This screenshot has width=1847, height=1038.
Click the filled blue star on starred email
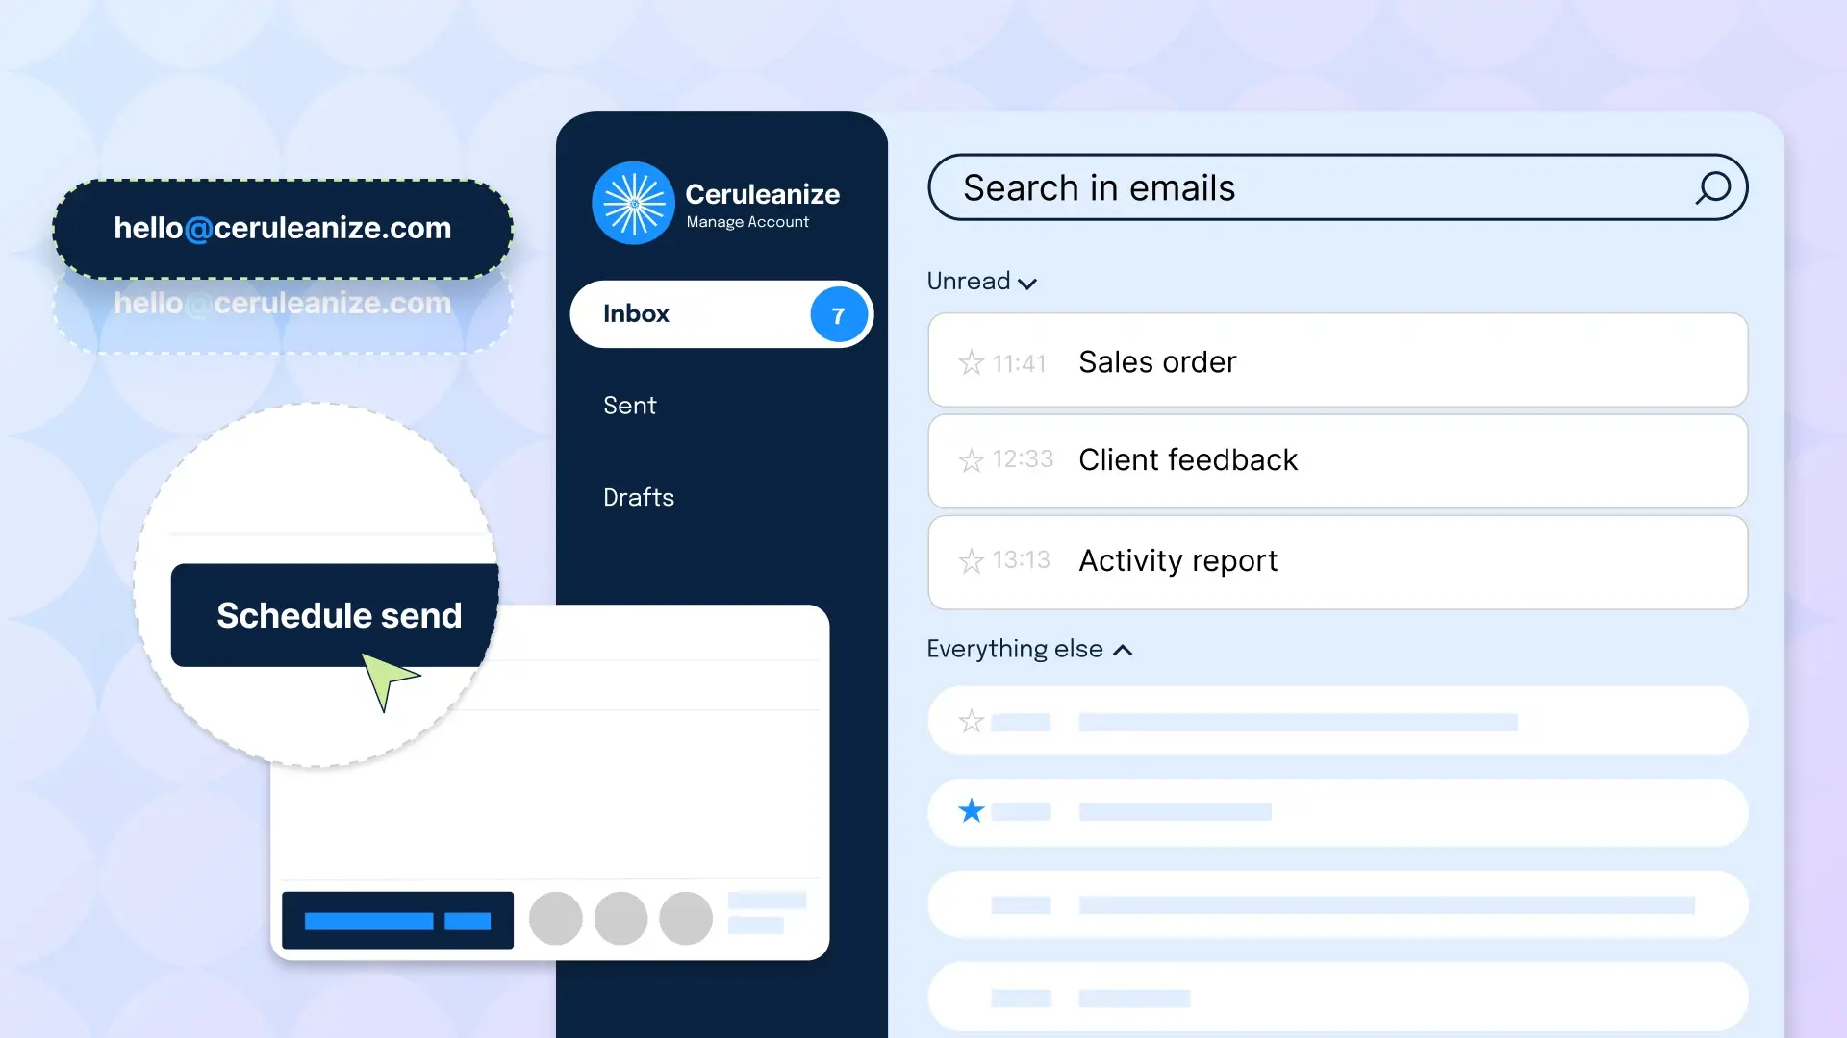972,810
